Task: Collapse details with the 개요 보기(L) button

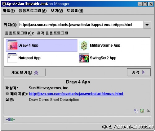Action: click(25, 73)
